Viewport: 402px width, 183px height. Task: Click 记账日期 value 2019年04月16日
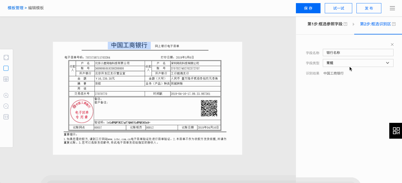click(x=208, y=128)
